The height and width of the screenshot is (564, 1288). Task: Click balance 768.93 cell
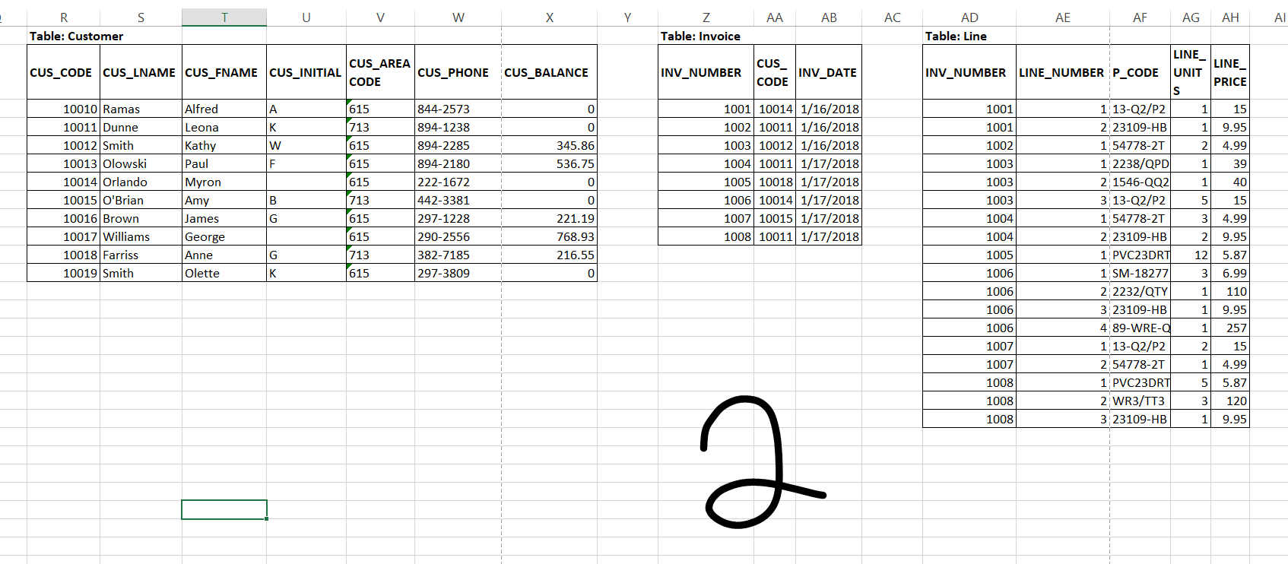549,236
